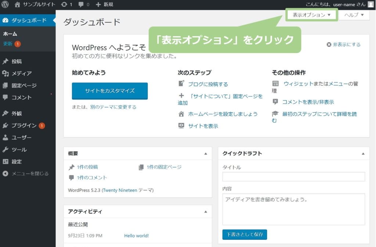Image resolution: width=376 pixels, height=247 pixels.
Task: Open メディア (Media) in the sidebar
Action: point(21,74)
